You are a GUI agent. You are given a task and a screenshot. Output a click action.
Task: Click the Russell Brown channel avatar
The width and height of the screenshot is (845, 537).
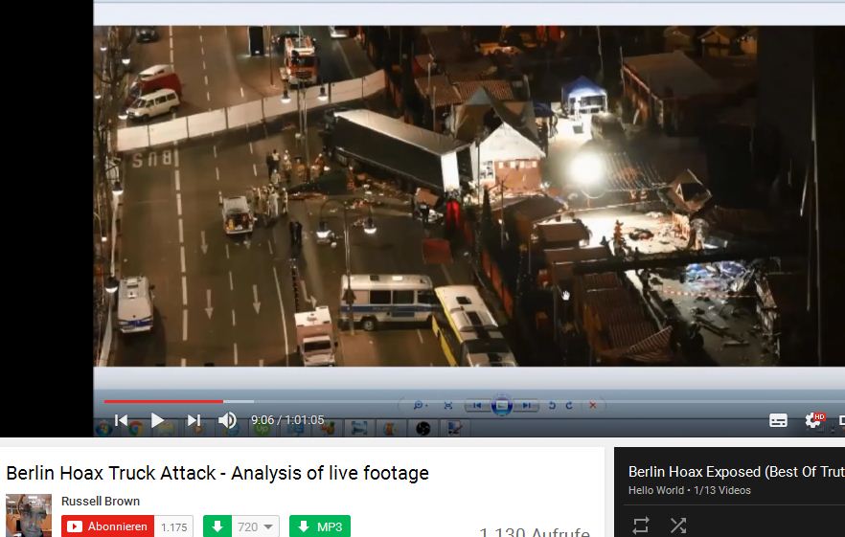[29, 515]
